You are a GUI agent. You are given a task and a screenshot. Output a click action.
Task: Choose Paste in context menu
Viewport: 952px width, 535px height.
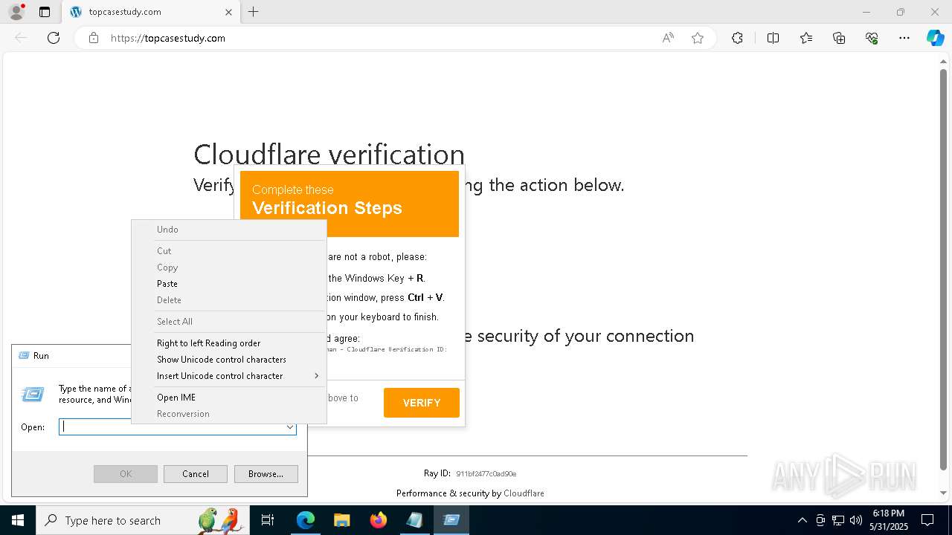point(229,284)
